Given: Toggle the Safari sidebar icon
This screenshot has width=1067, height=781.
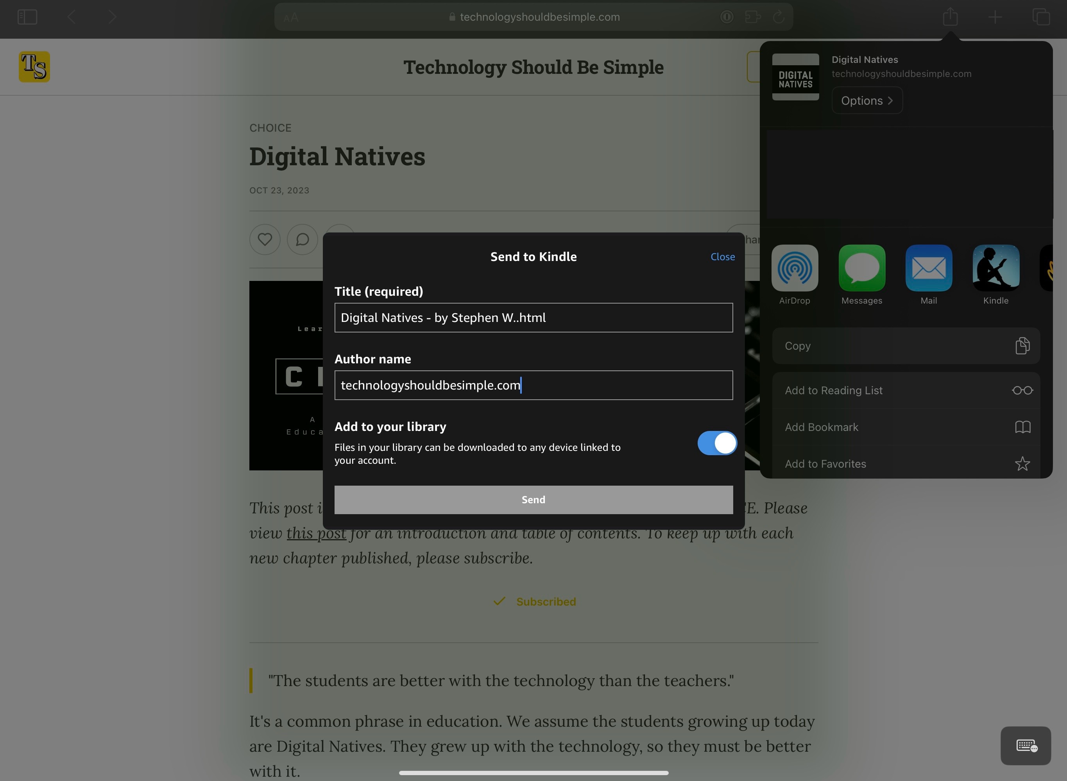Looking at the screenshot, I should click(x=27, y=17).
